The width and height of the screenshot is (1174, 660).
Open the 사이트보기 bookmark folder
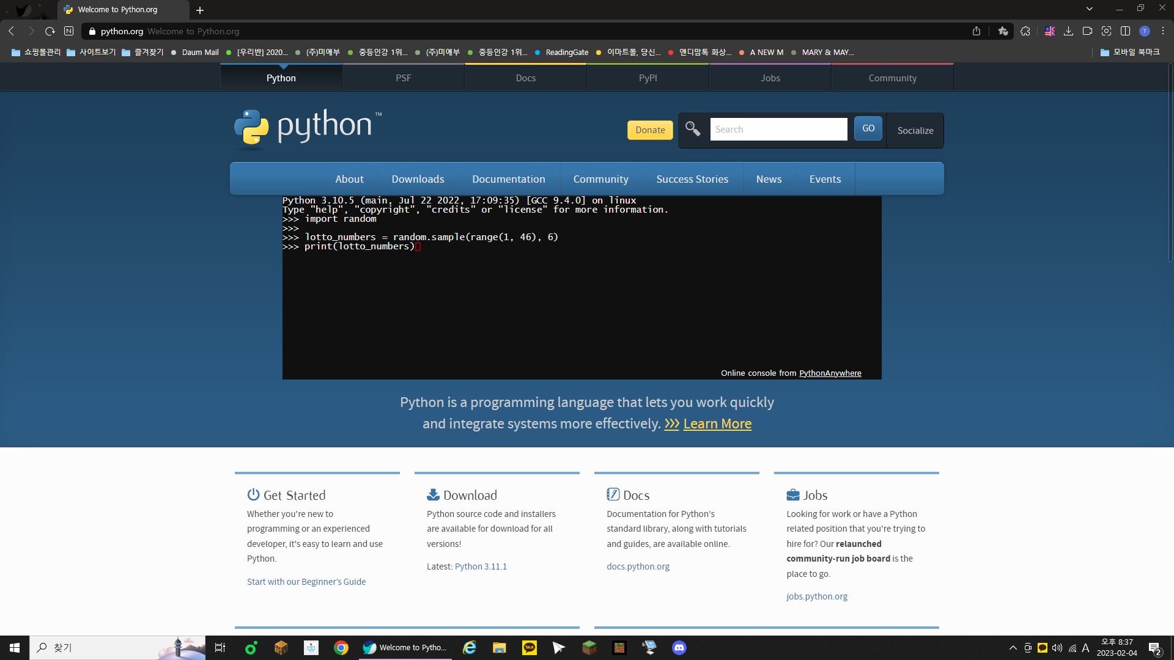click(x=91, y=53)
